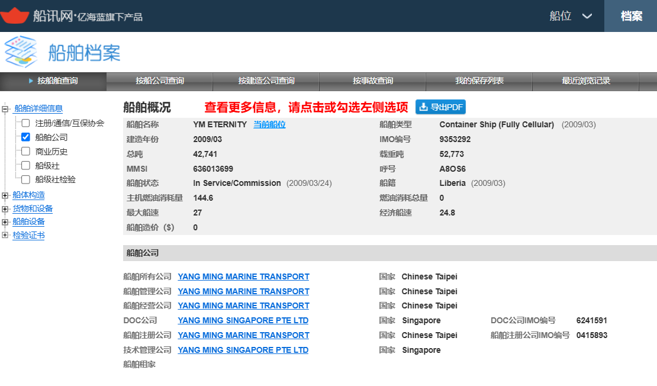This screenshot has height=386, width=657.
Task: Click the 当前船位 link
Action: [x=269, y=125]
